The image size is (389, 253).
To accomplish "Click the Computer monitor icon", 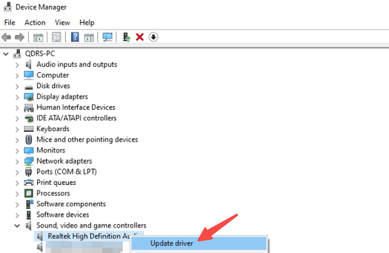I will pyautogui.click(x=29, y=75).
